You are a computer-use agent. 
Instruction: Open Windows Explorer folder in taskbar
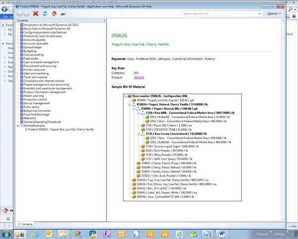click(x=63, y=234)
